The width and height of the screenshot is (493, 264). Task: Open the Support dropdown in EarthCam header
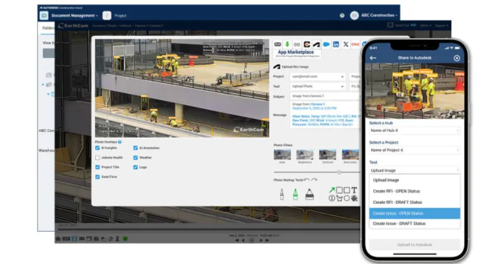441,25
